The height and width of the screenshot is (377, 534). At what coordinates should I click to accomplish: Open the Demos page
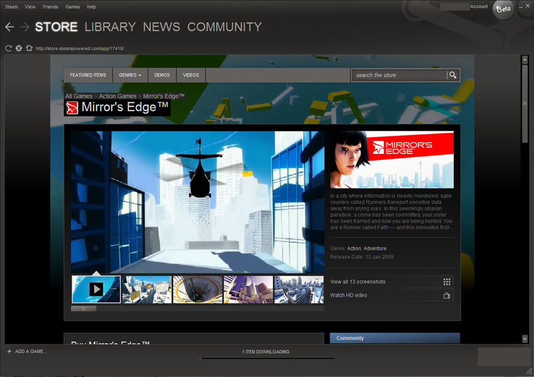pos(162,75)
